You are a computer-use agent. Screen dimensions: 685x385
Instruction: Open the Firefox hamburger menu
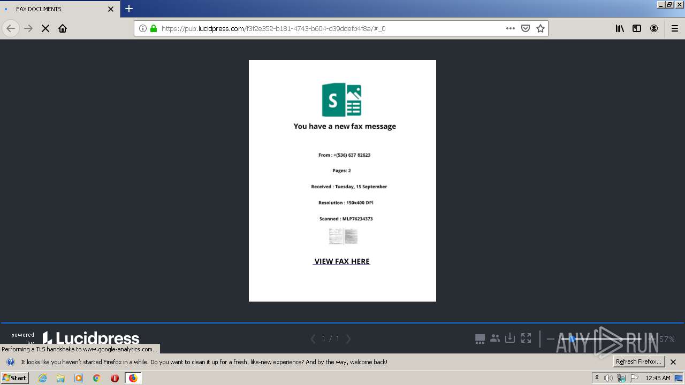pyautogui.click(x=675, y=28)
